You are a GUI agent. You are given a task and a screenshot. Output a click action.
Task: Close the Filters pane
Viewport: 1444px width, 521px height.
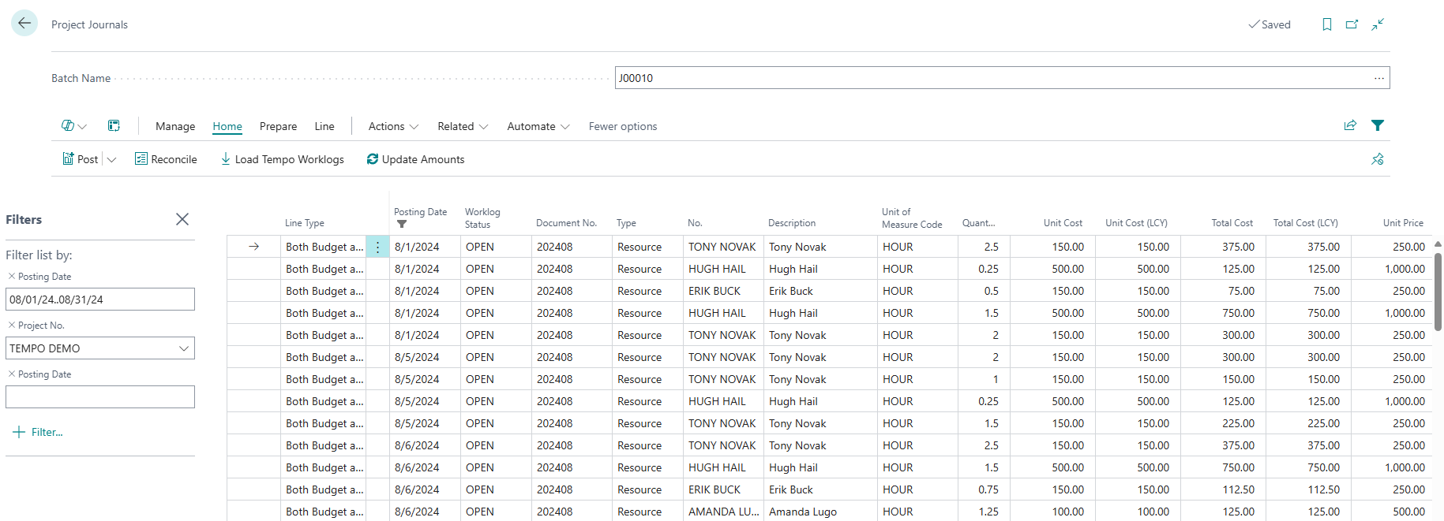(x=182, y=219)
